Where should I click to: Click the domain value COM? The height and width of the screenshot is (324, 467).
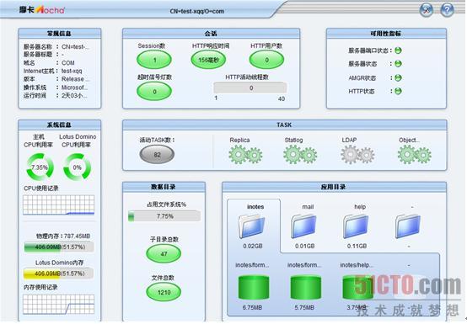[x=68, y=63]
